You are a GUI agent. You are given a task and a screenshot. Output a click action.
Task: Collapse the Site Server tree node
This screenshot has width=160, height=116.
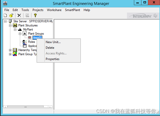tap(5, 21)
